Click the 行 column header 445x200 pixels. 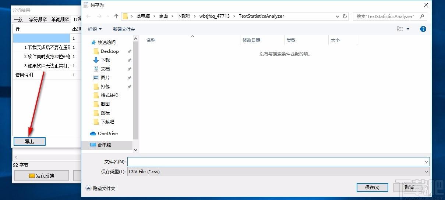(42, 29)
